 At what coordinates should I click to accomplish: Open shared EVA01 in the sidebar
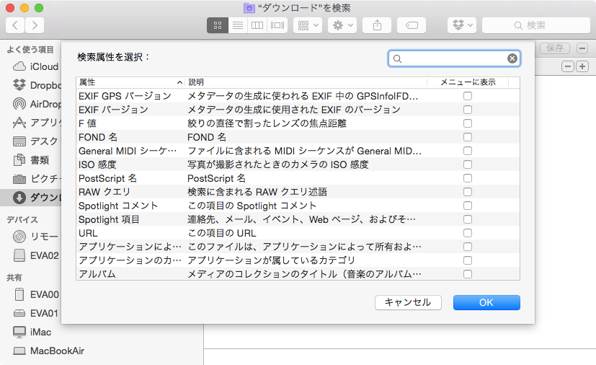pyautogui.click(x=36, y=313)
